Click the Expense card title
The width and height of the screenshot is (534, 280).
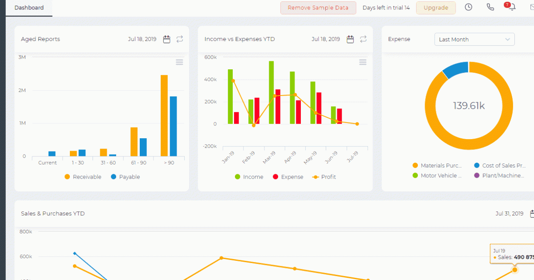[399, 39]
